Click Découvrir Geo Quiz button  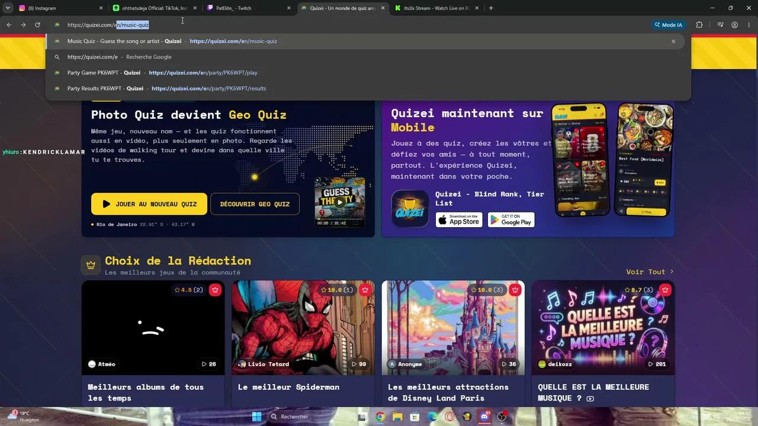click(255, 204)
